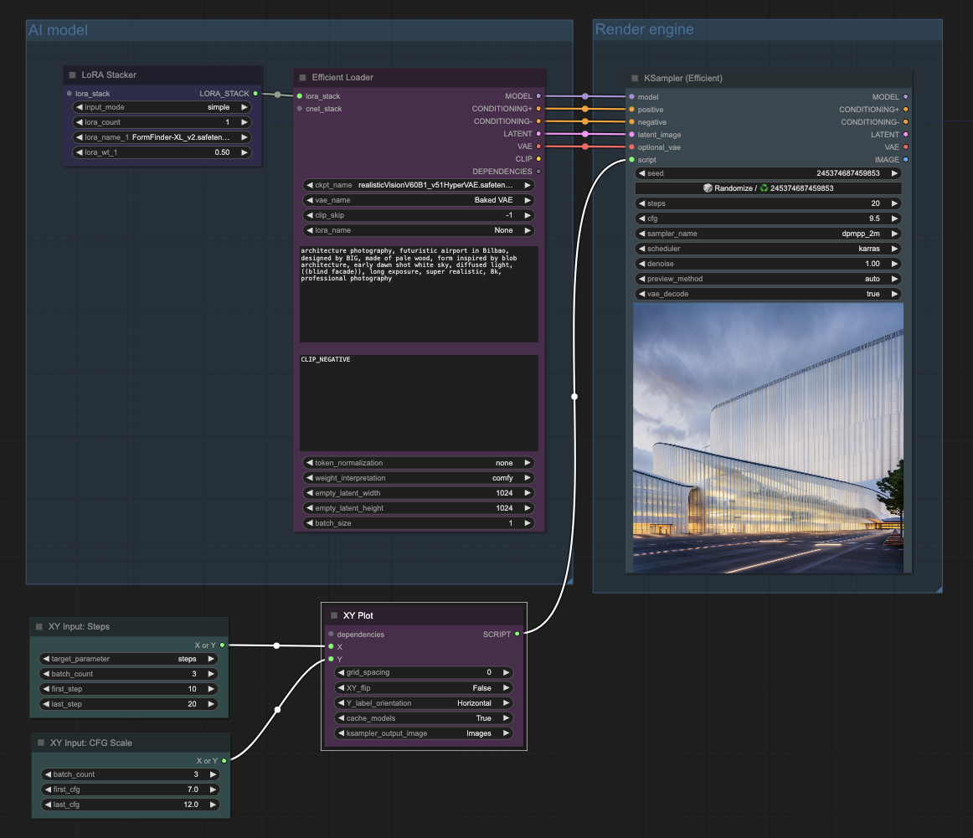Toggle the cache_models True setting
The image size is (973, 838).
423,718
